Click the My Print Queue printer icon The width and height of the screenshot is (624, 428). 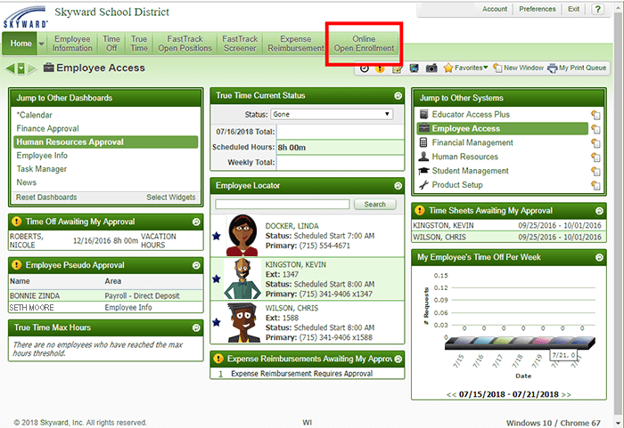(x=553, y=69)
